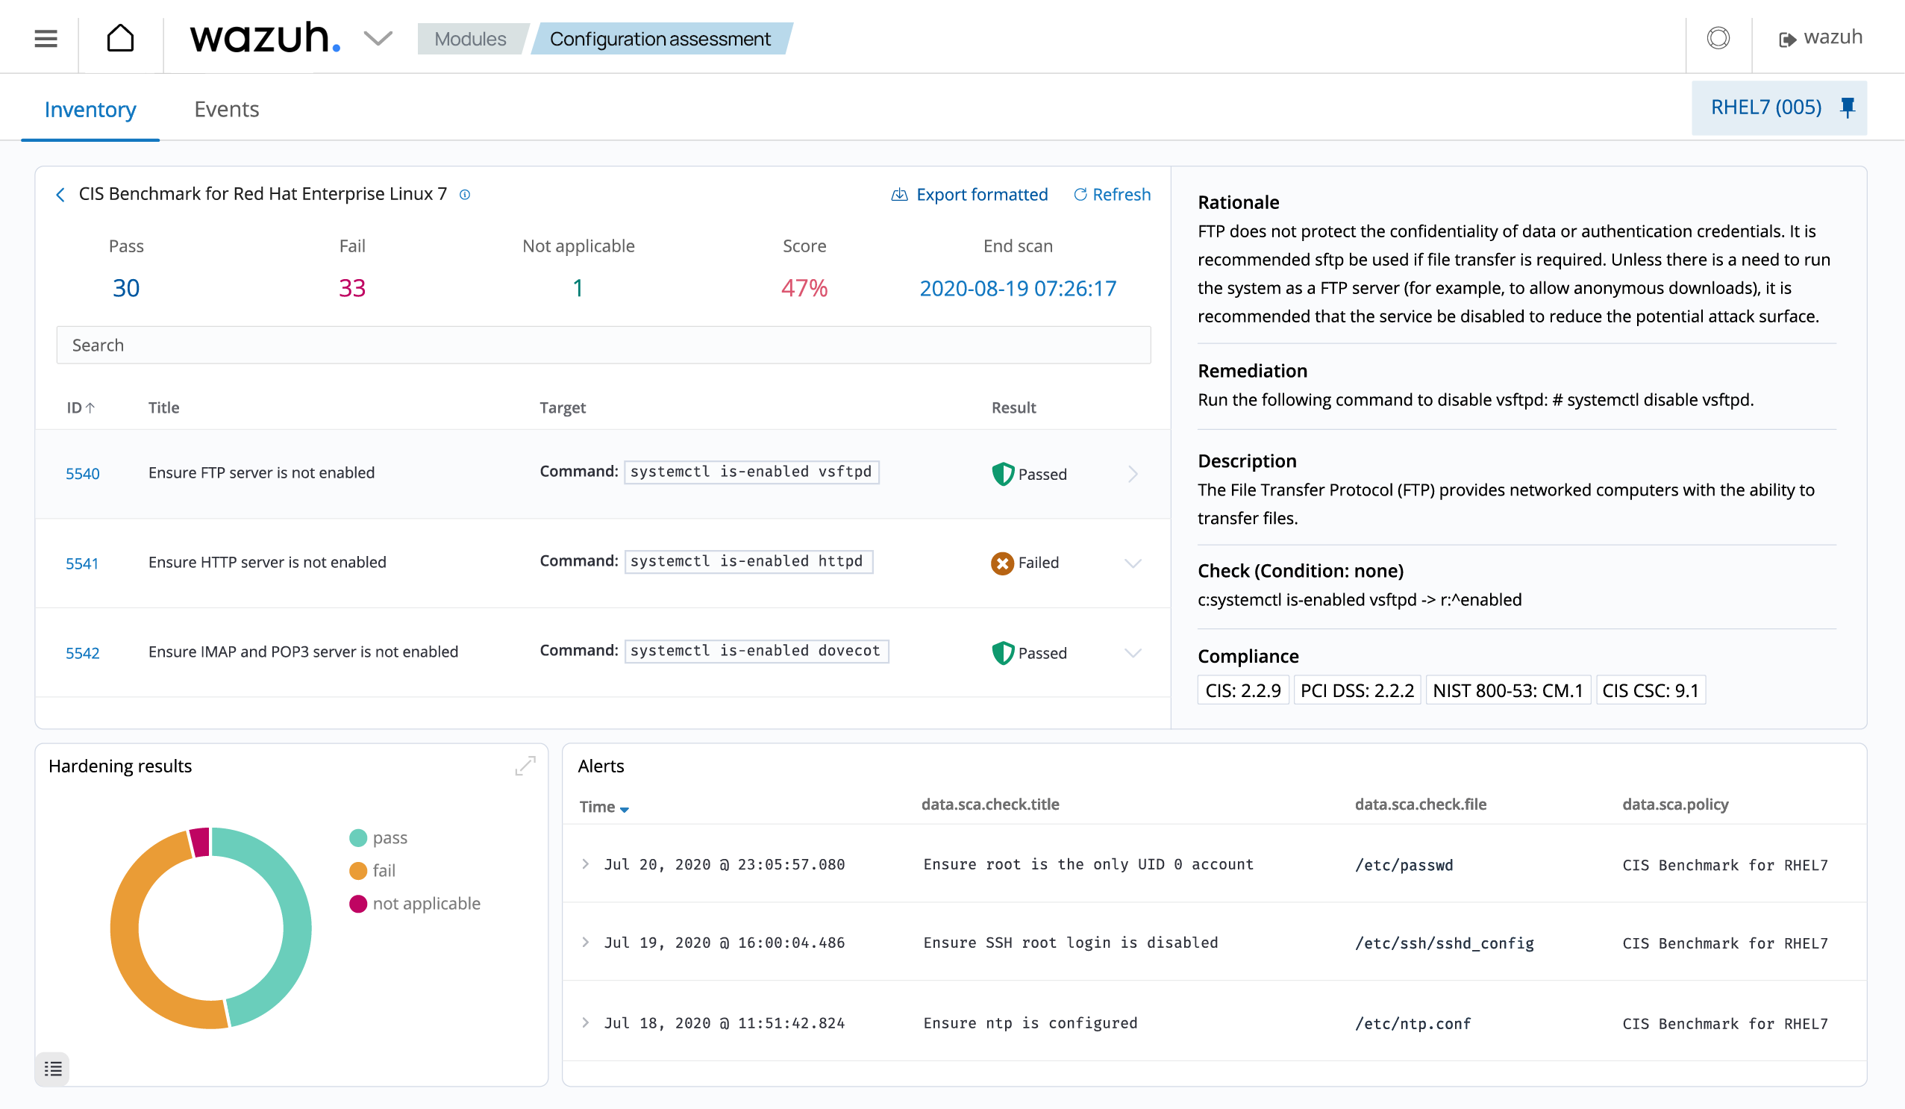Click the PCI DSS: 2.2.2 compliance badge
Viewport: 1905px width, 1109px height.
pos(1357,690)
